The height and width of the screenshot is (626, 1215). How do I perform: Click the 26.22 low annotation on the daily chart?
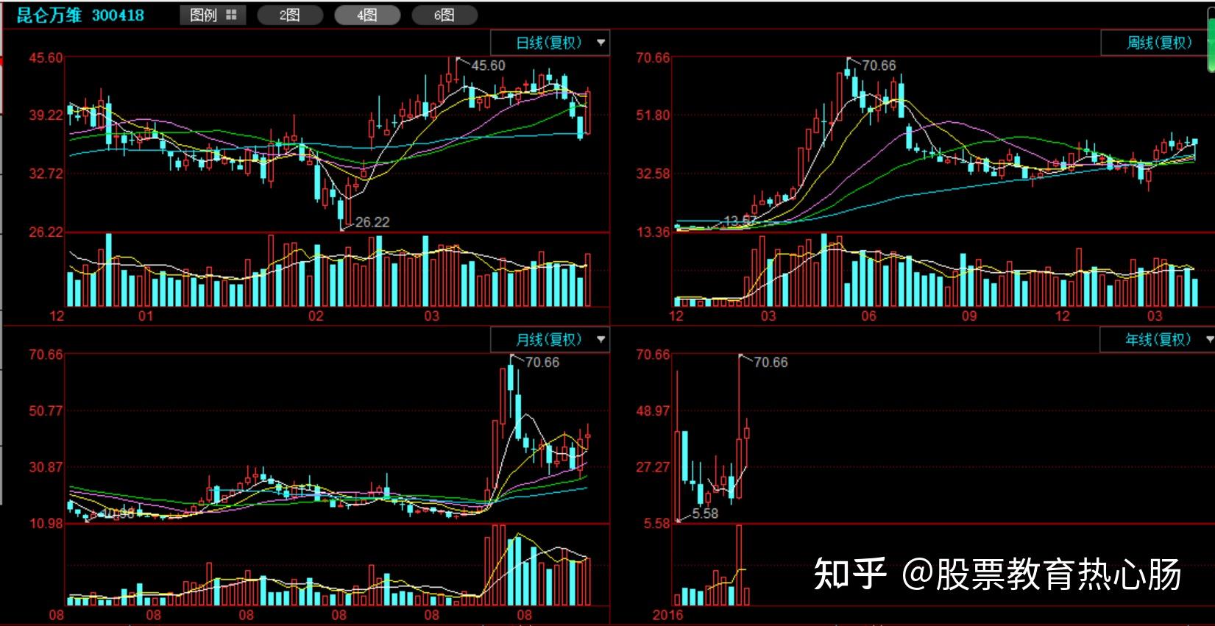point(372,222)
